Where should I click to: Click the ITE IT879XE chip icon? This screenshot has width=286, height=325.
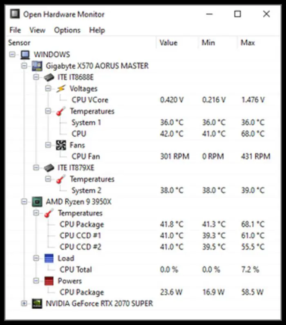coord(49,168)
